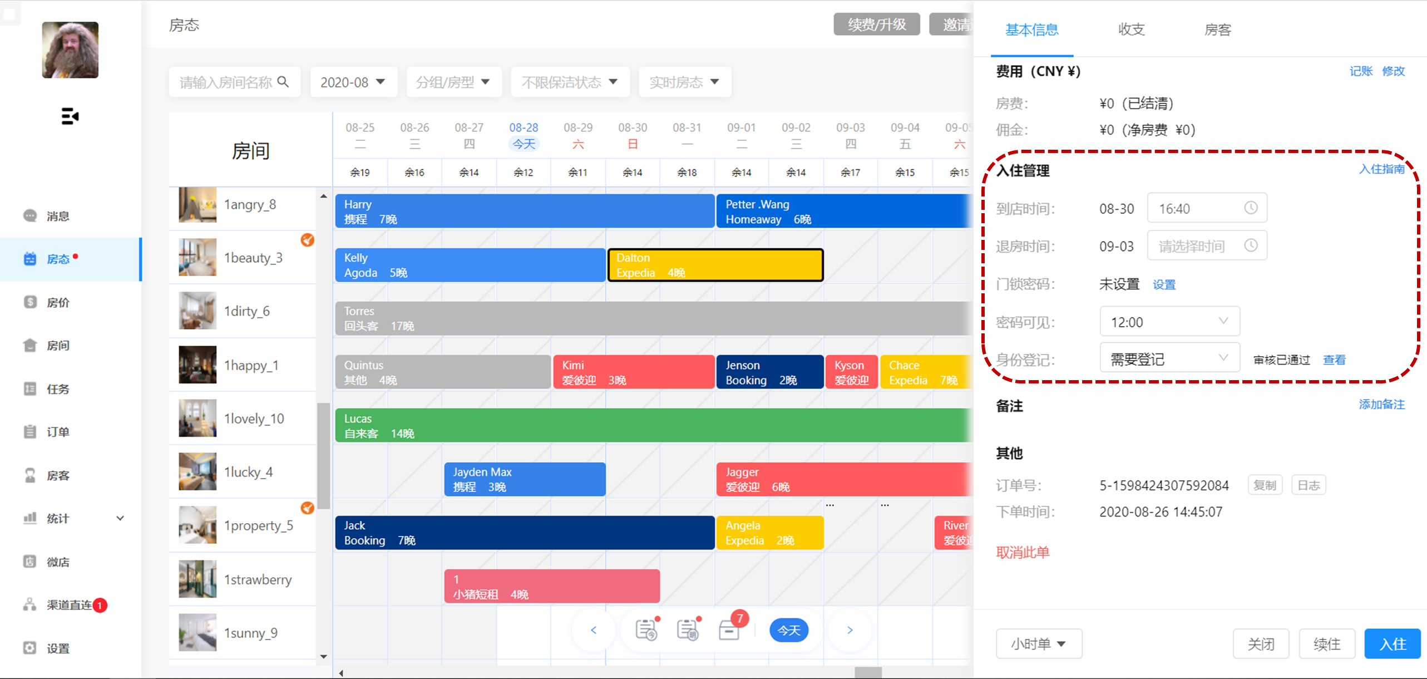1427x679 pixels.
Task: Open the 分组/房型 dropdown
Action: pos(454,82)
